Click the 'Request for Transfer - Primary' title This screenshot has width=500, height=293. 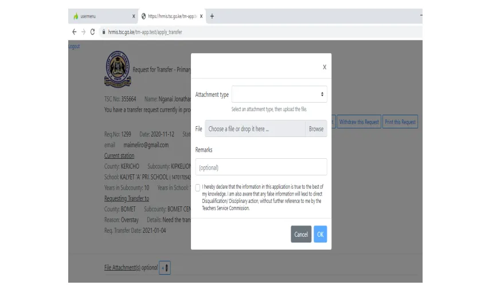pyautogui.click(x=162, y=70)
